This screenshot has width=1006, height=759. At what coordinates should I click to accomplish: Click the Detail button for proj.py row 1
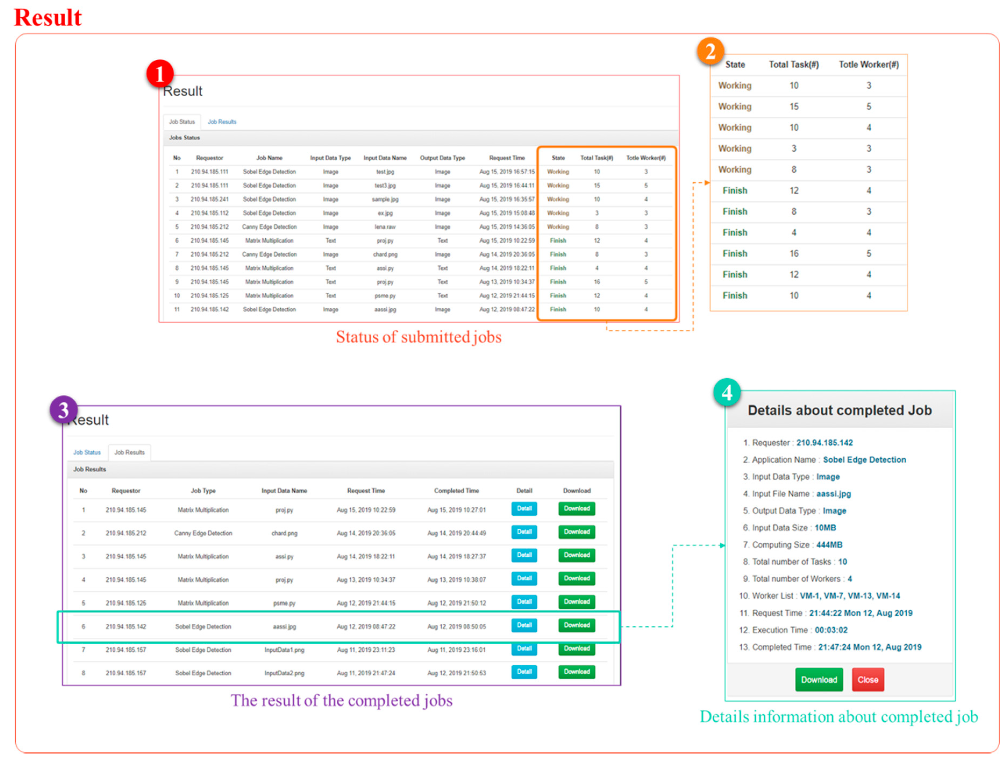coord(524,509)
